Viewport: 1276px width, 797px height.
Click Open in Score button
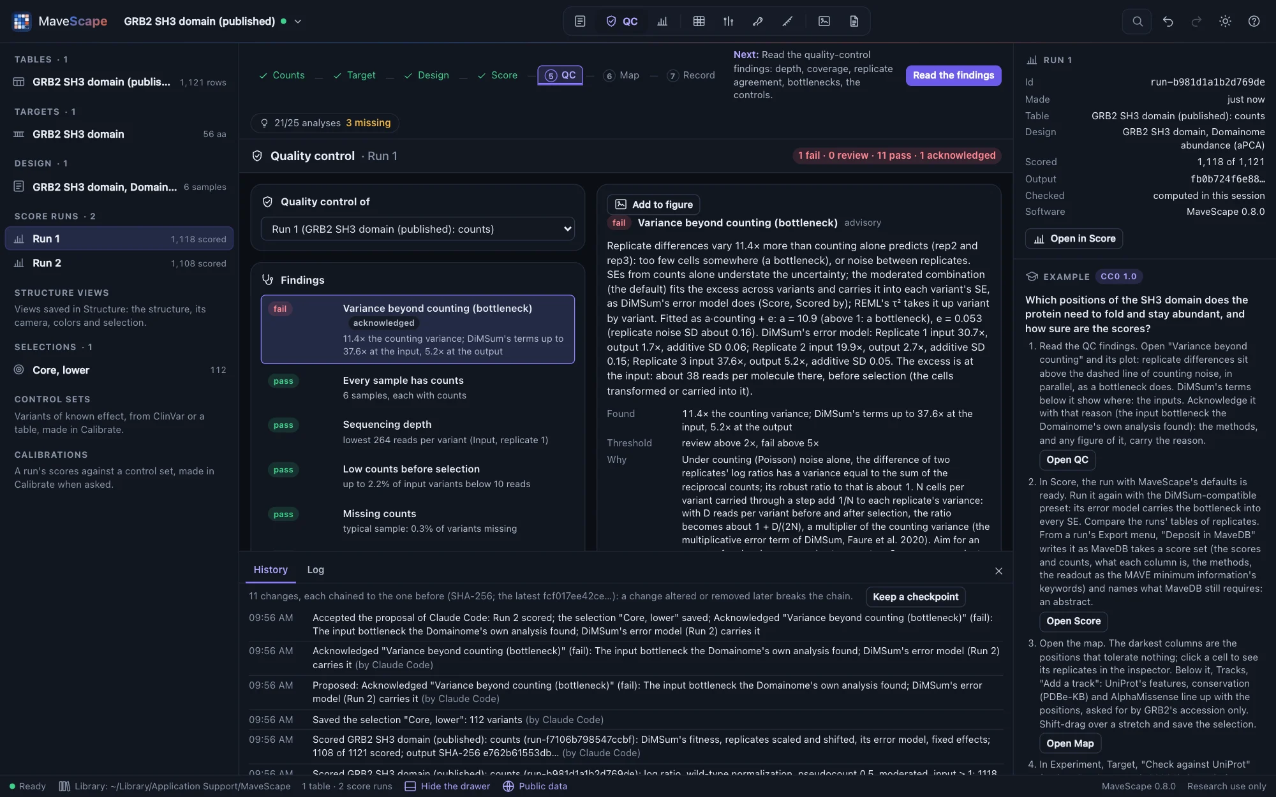[1074, 239]
